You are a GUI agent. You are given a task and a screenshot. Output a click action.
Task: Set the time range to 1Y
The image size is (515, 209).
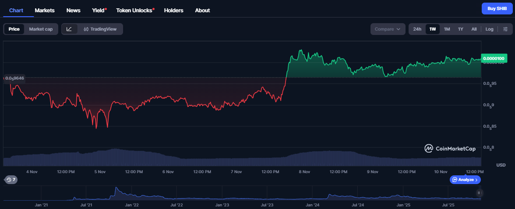(460, 29)
